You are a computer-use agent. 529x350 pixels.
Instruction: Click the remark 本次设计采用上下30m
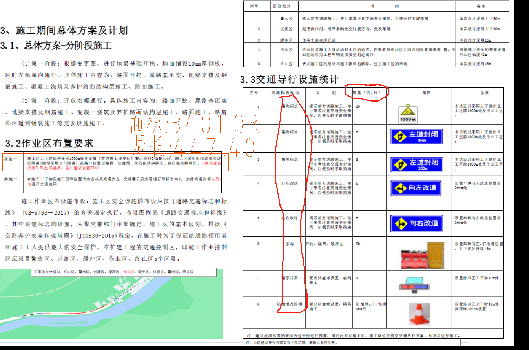click(480, 29)
